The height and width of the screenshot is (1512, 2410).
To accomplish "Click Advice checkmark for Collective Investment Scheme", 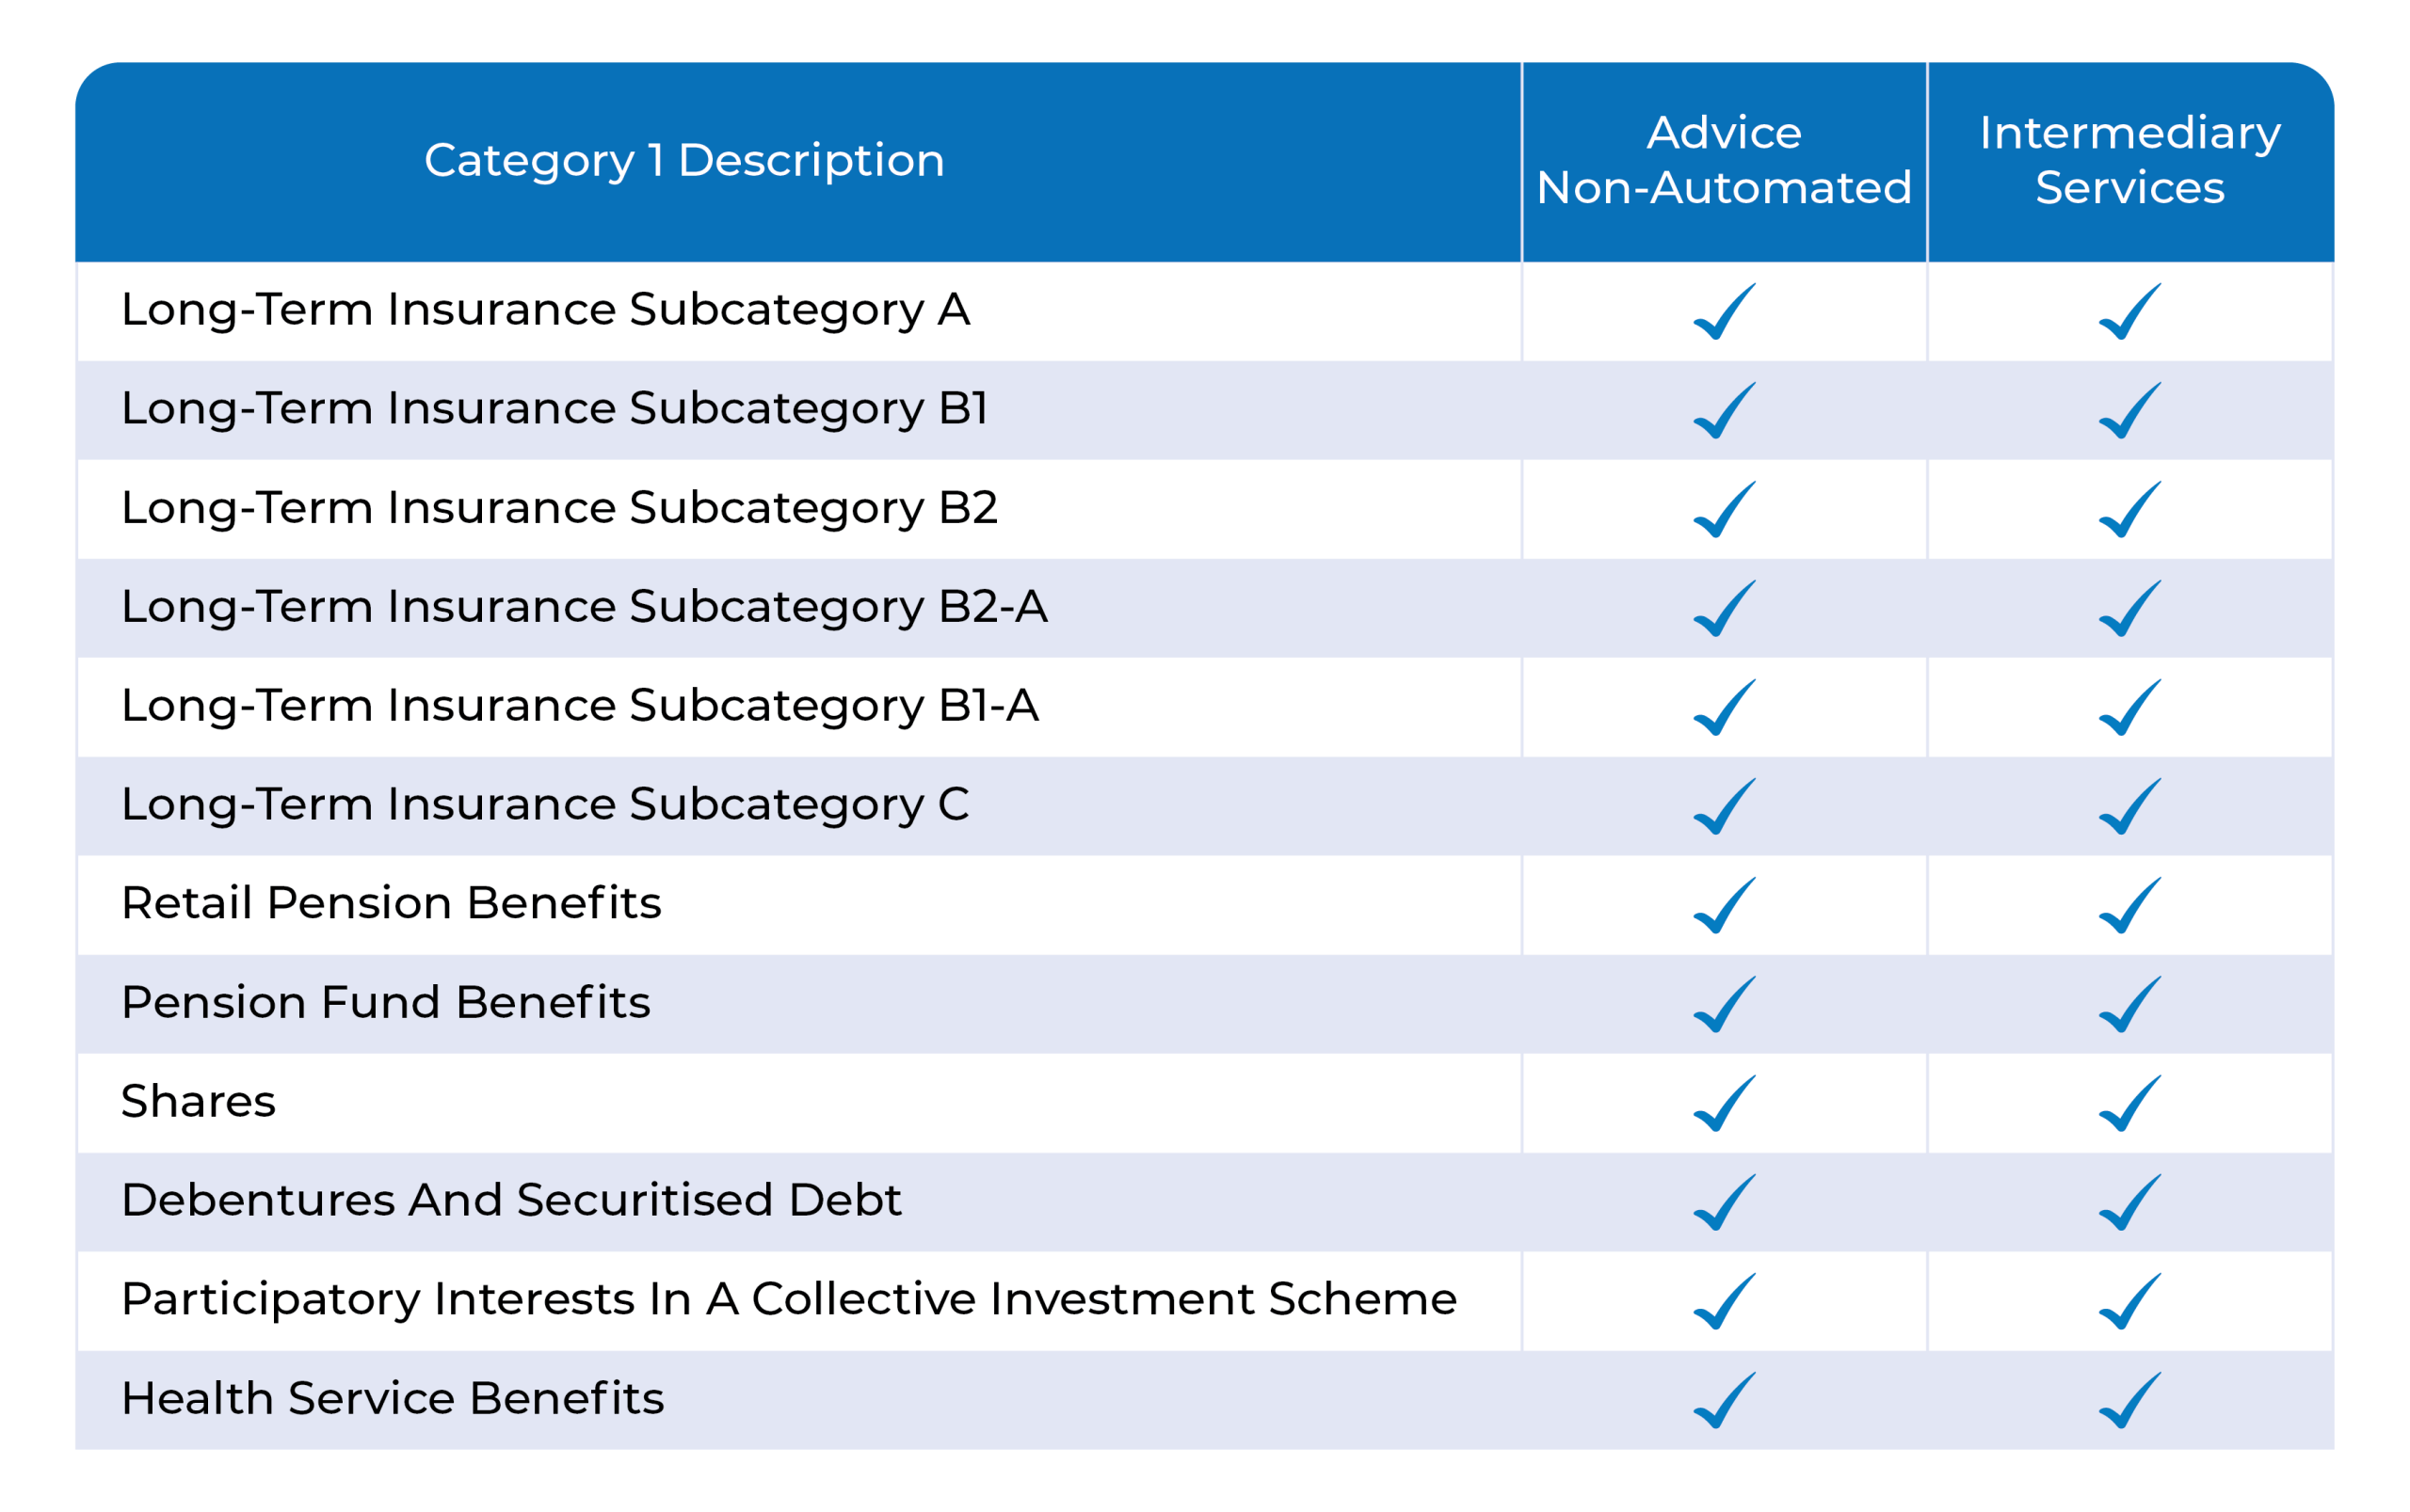I will coord(1724,1301).
